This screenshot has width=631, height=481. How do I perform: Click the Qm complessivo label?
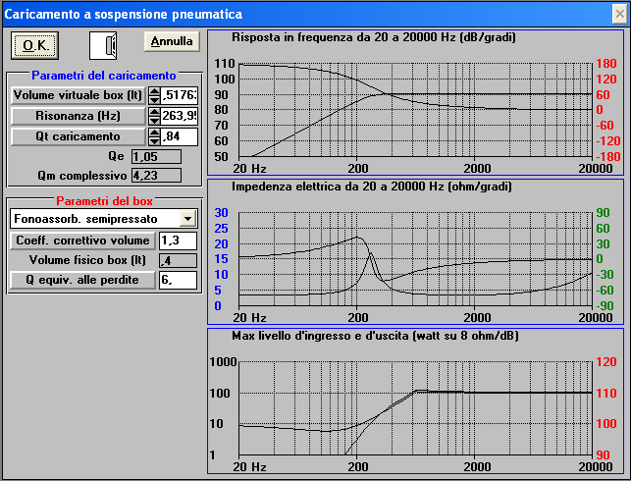point(82,176)
